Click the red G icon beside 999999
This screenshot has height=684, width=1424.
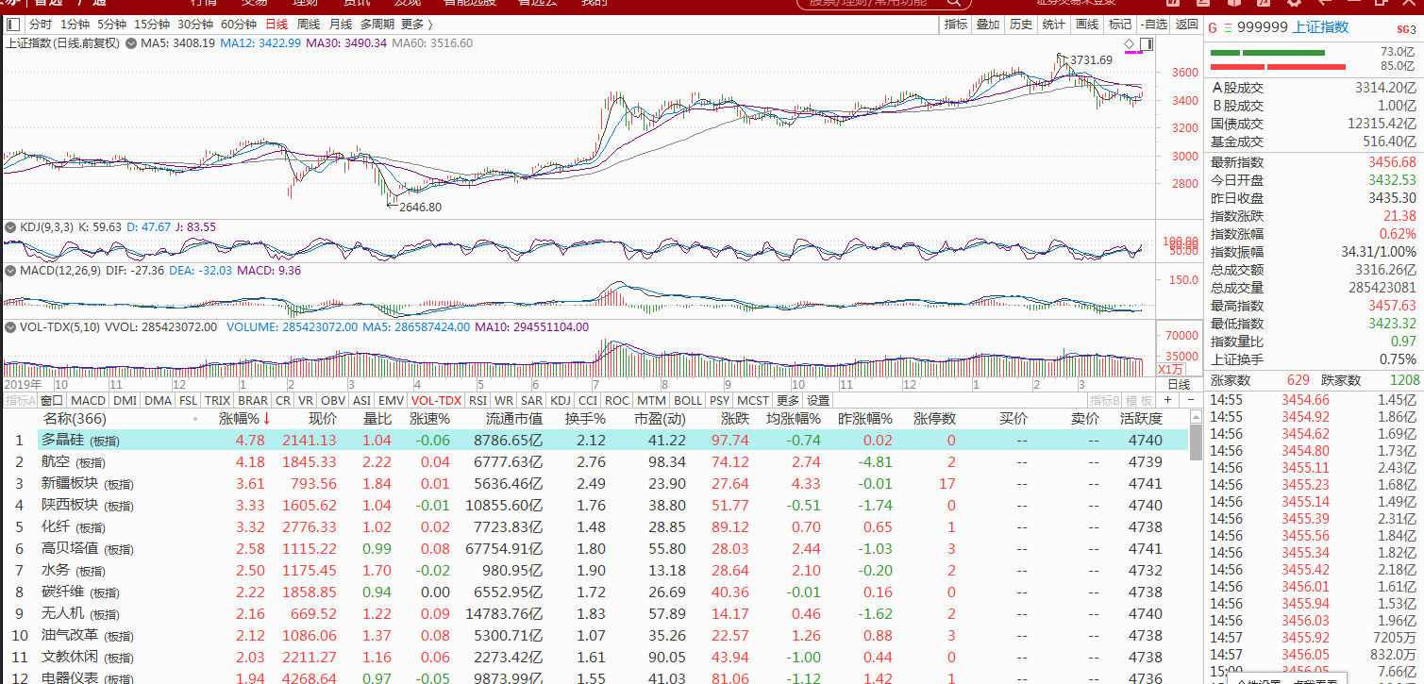coord(1212,27)
